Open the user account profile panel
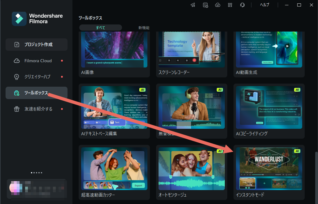This screenshot has height=204, width=318. [x=37, y=189]
